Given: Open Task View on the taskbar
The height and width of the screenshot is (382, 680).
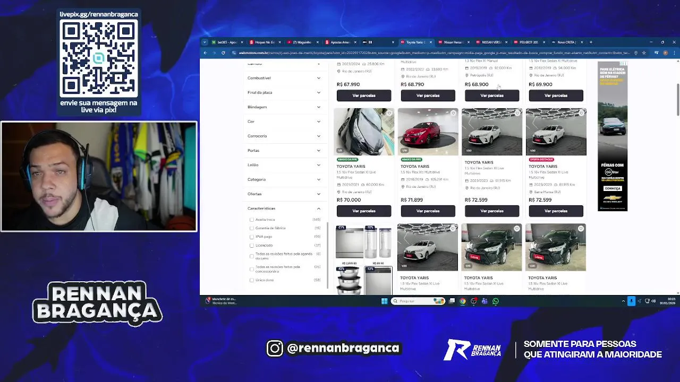Looking at the screenshot, I should (x=452, y=301).
